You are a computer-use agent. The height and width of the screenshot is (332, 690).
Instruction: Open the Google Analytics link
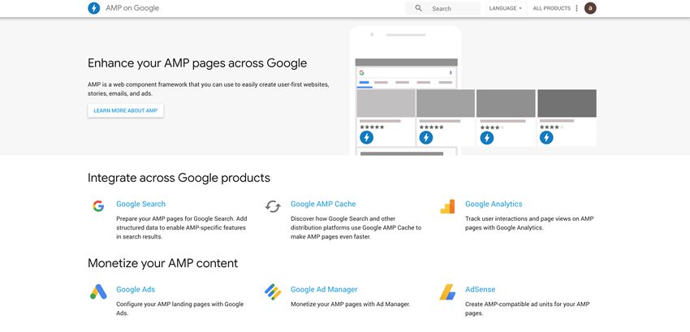click(494, 204)
